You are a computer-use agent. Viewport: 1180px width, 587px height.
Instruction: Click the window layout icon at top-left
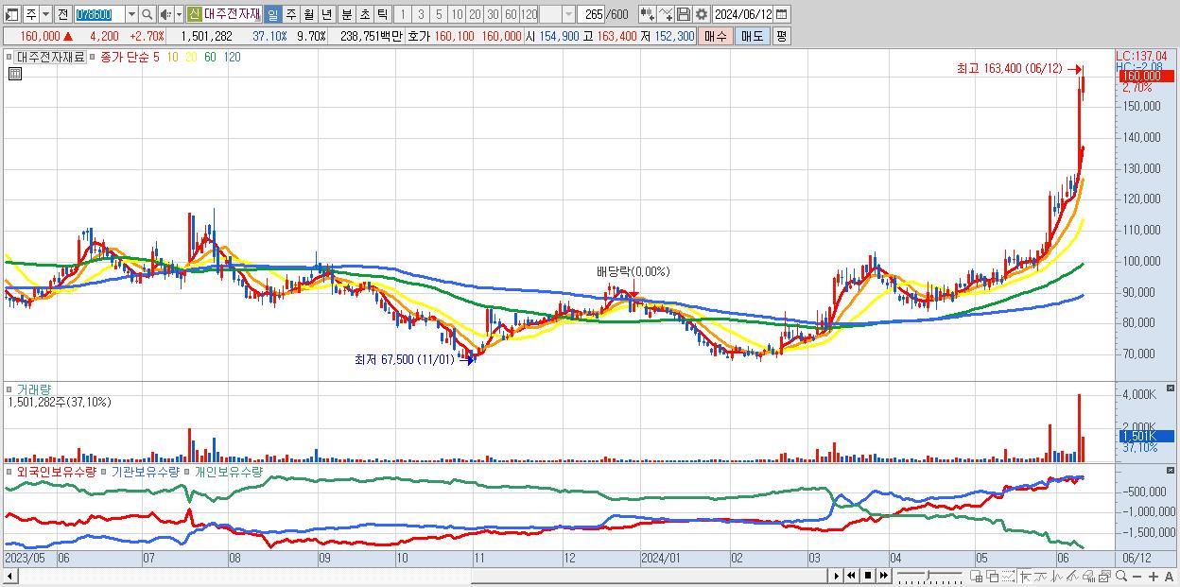pos(12,14)
